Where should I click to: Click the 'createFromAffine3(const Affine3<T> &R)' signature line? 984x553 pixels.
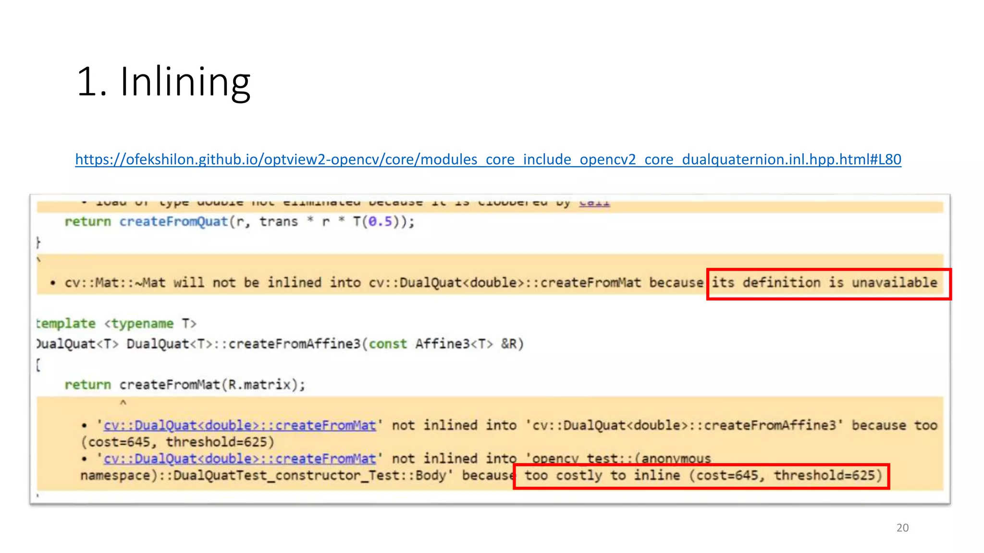click(280, 344)
